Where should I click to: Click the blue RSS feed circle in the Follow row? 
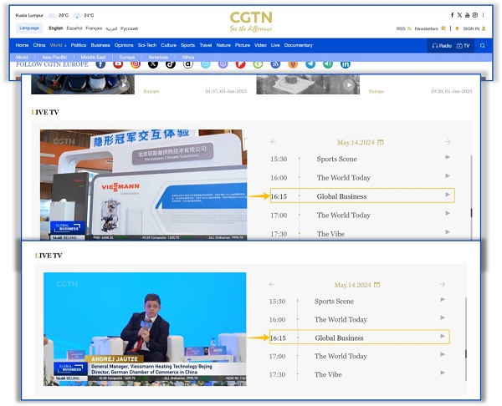point(275,64)
